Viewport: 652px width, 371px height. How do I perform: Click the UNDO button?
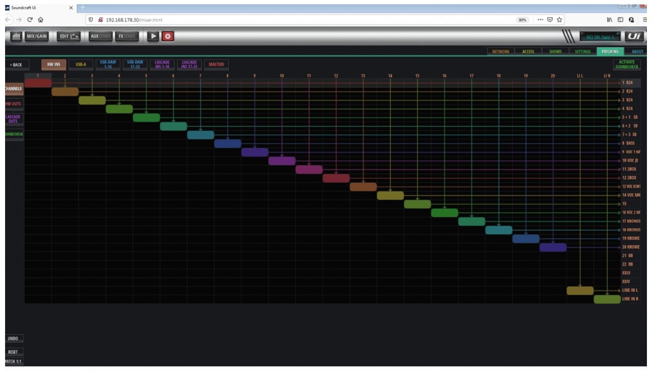tap(13, 338)
